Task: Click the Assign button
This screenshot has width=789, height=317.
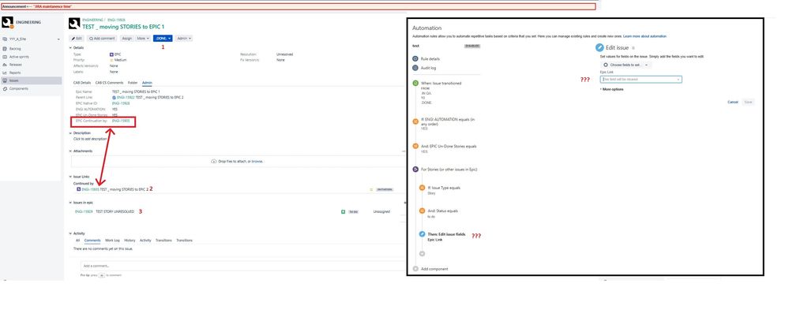Action: tap(127, 38)
